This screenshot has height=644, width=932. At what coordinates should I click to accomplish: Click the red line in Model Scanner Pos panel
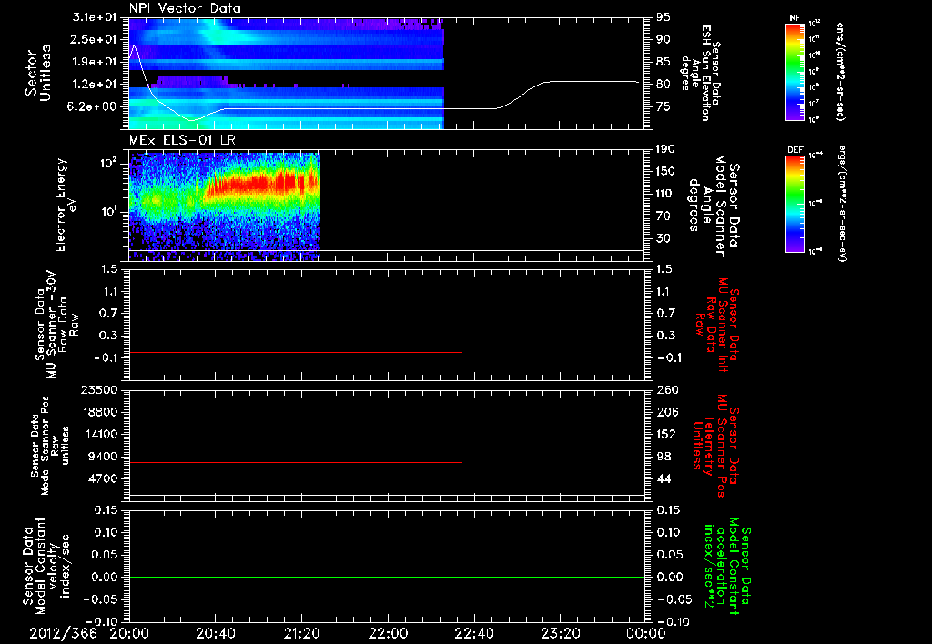(x=296, y=462)
